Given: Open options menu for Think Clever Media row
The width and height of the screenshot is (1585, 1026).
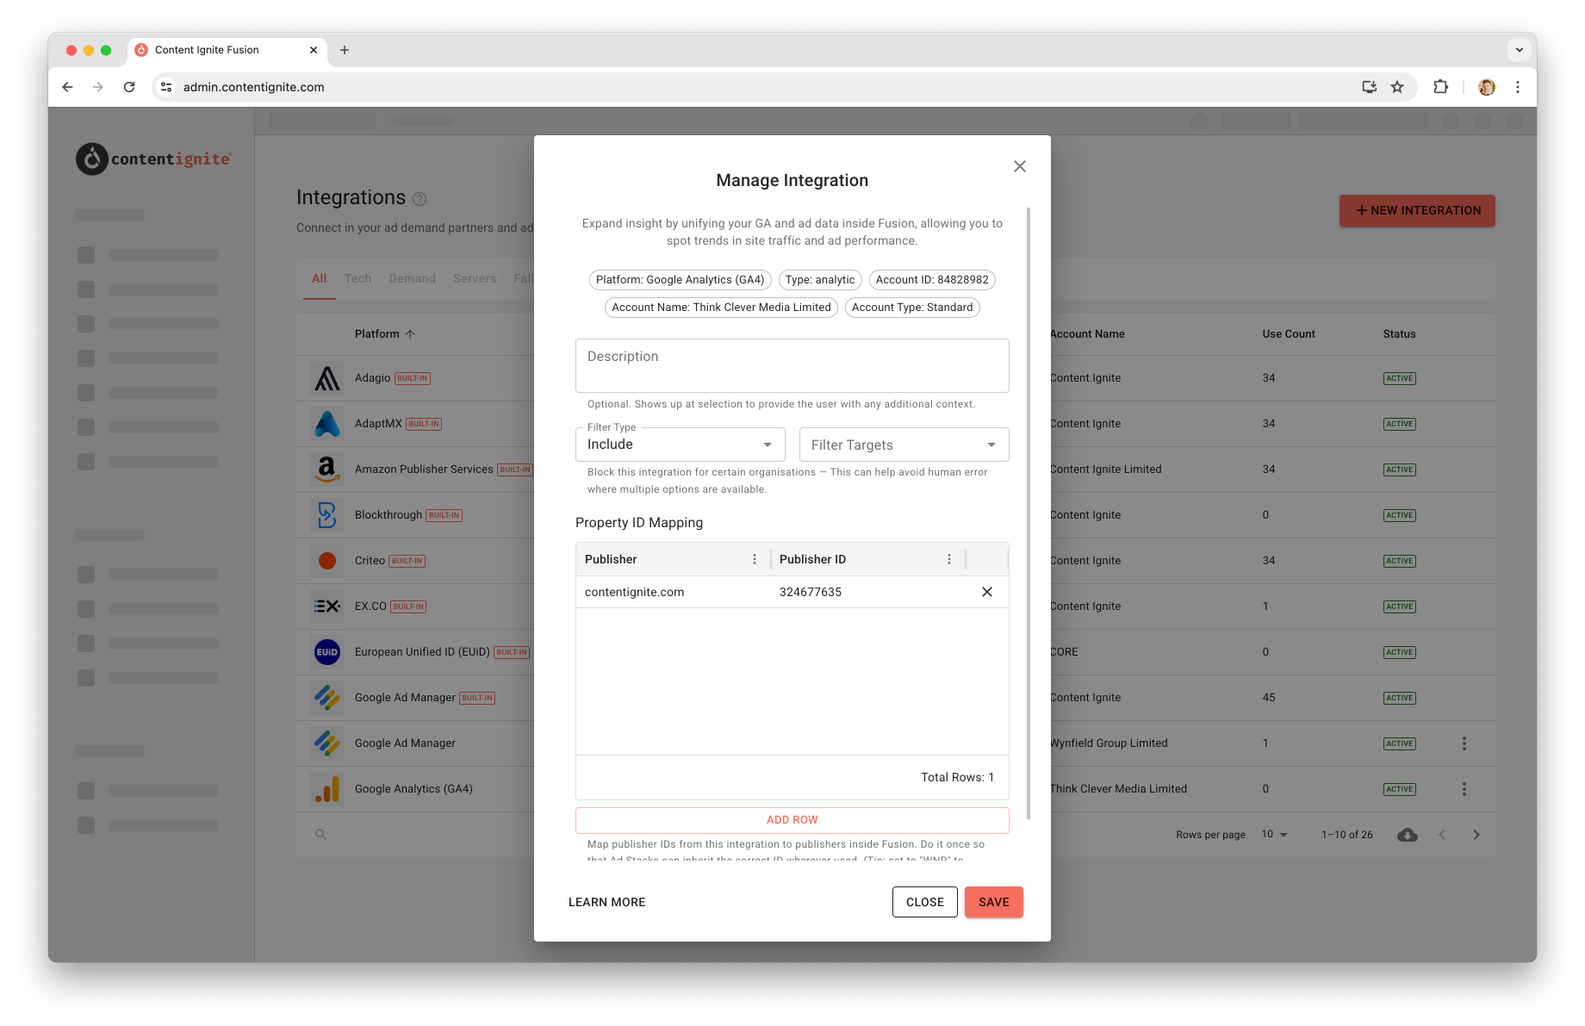Looking at the screenshot, I should tap(1464, 789).
